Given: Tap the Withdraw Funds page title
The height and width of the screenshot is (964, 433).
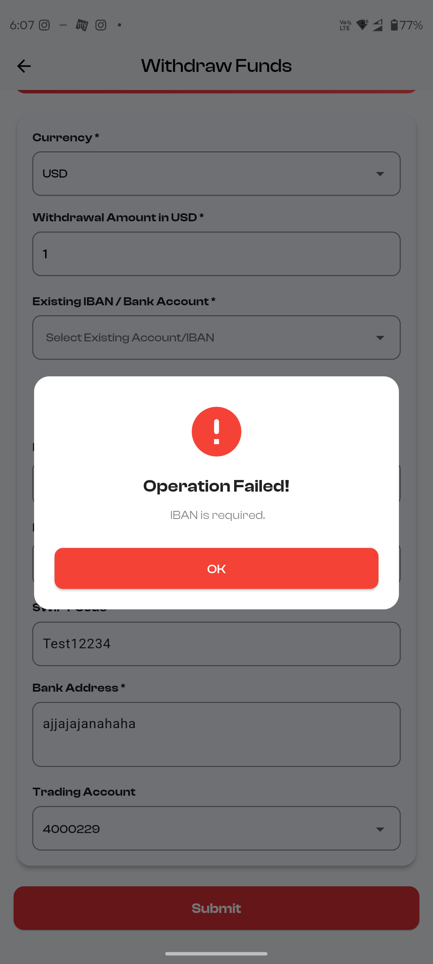Looking at the screenshot, I should pyautogui.click(x=216, y=66).
